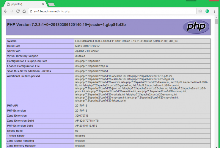Click the browser back arrow
The height and width of the screenshot is (148, 220).
(x=6, y=11)
